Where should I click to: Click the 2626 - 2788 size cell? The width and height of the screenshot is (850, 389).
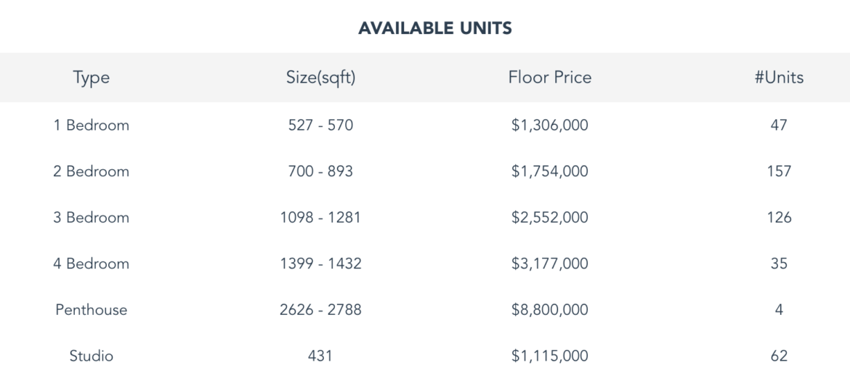tap(321, 310)
